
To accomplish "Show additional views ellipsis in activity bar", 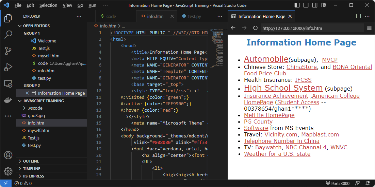I will coord(8,116).
